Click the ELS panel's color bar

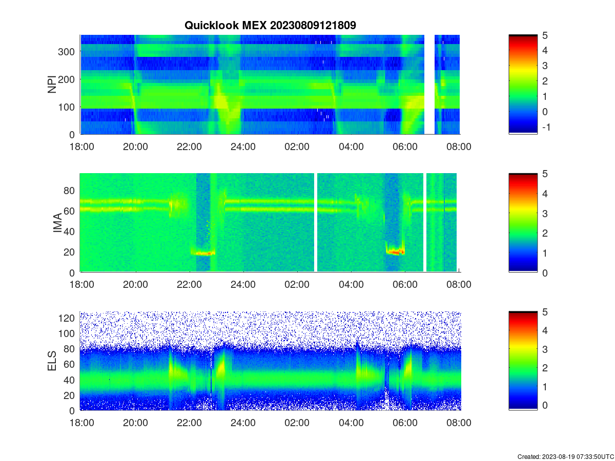(x=523, y=361)
